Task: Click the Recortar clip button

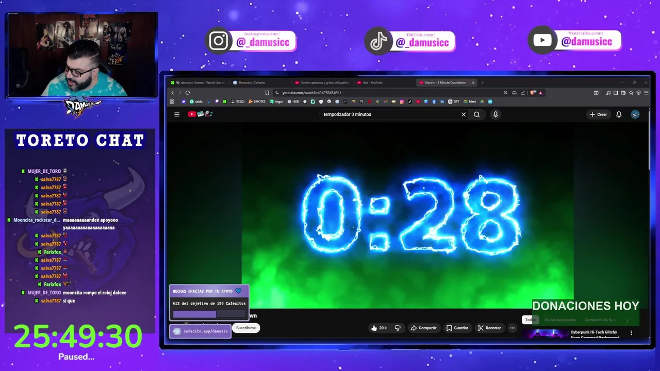Action: [x=489, y=328]
